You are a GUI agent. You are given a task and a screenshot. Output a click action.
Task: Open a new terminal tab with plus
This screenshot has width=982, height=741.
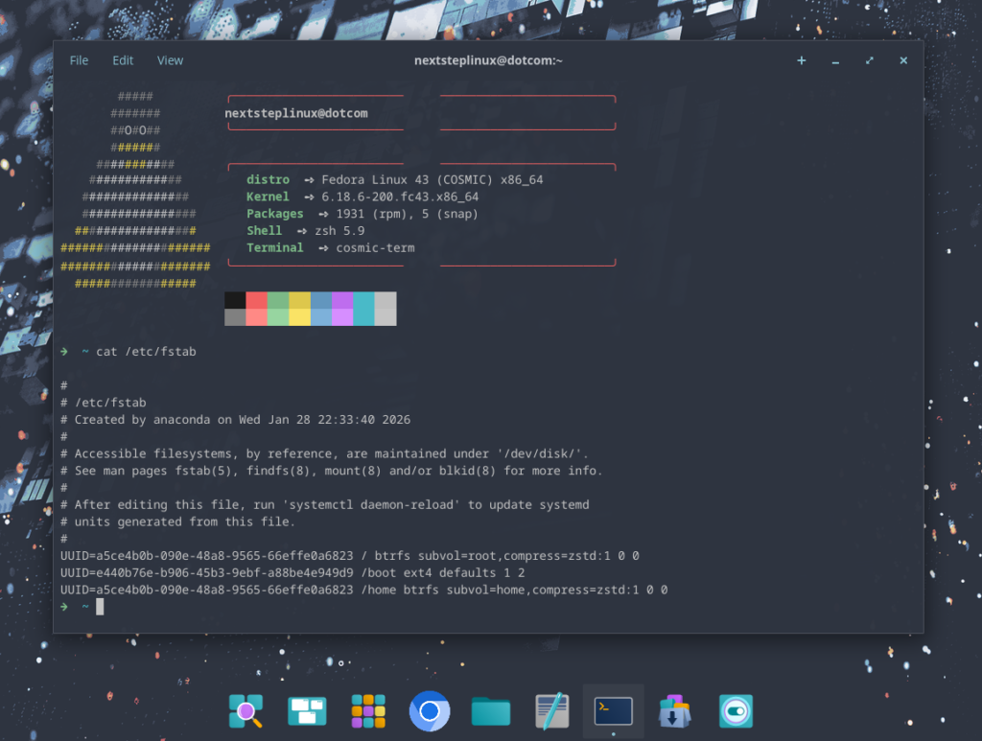[x=802, y=60]
